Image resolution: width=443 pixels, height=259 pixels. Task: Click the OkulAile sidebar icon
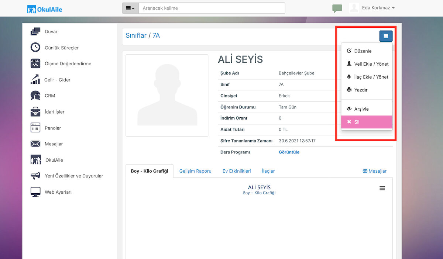pyautogui.click(x=35, y=160)
